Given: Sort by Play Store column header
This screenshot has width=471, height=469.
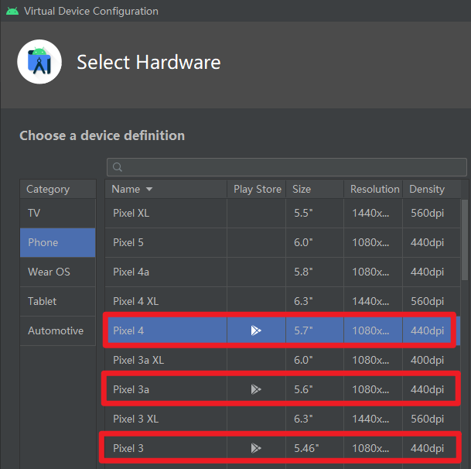Looking at the screenshot, I should 257,189.
